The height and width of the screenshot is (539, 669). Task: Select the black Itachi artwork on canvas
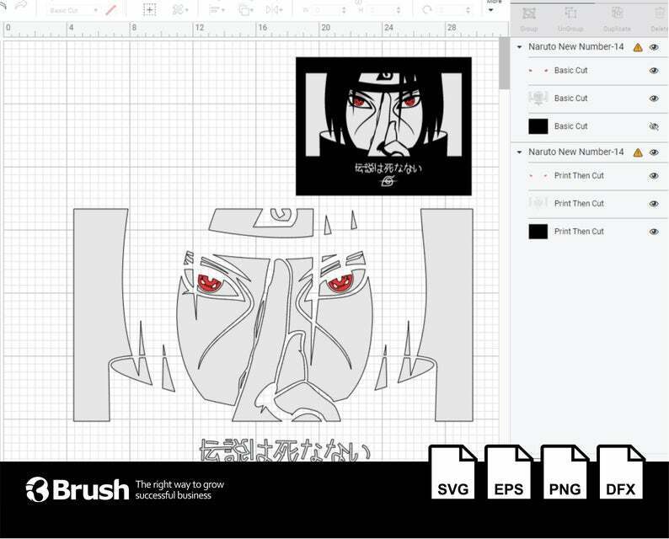383,126
